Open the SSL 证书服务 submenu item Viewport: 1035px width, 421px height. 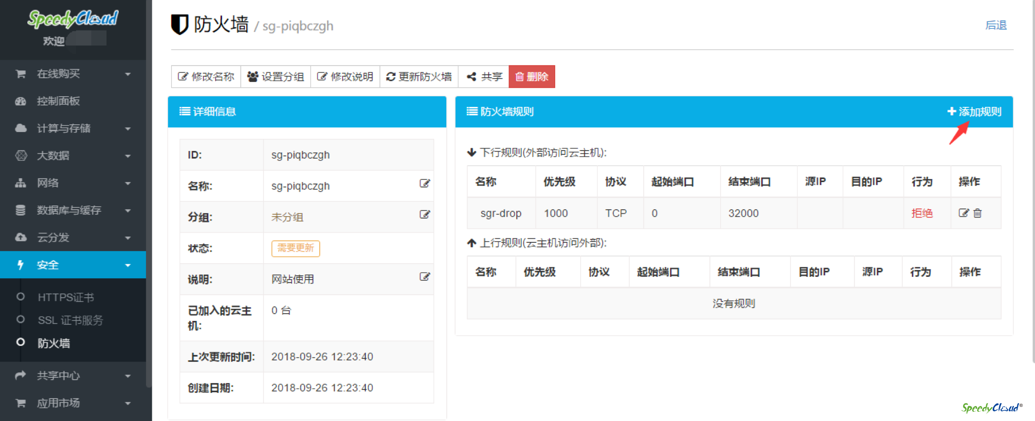point(71,320)
